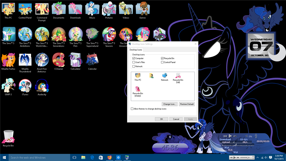Play track in the Luna desktop media widget
Screen dimensions: 286x161
click(x=230, y=136)
